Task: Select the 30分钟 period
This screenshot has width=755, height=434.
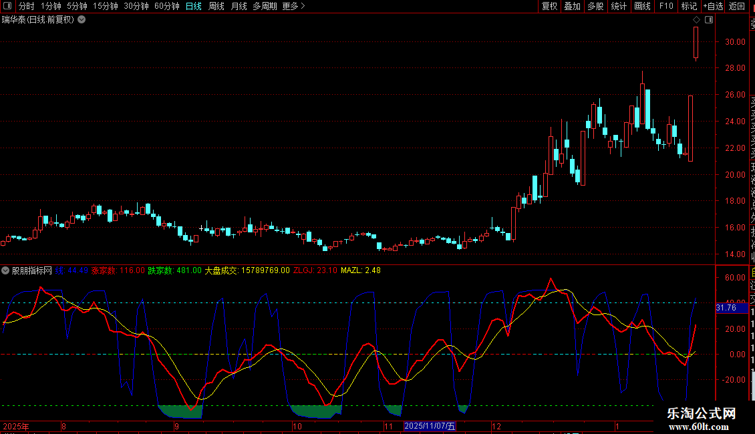Action: tap(136, 6)
